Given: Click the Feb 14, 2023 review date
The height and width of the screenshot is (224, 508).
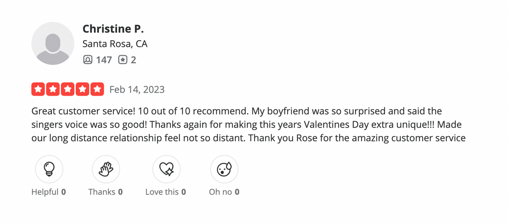Looking at the screenshot, I should 137,90.
